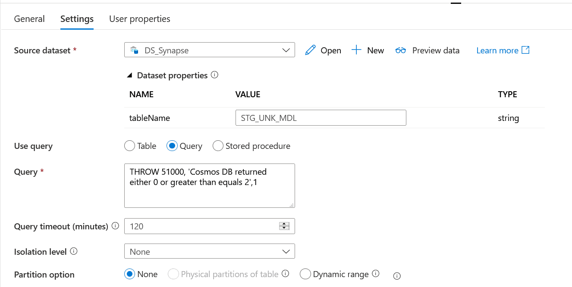The height and width of the screenshot is (287, 572).
Task: Select the Stored procedure radio option
Action: [218, 146]
